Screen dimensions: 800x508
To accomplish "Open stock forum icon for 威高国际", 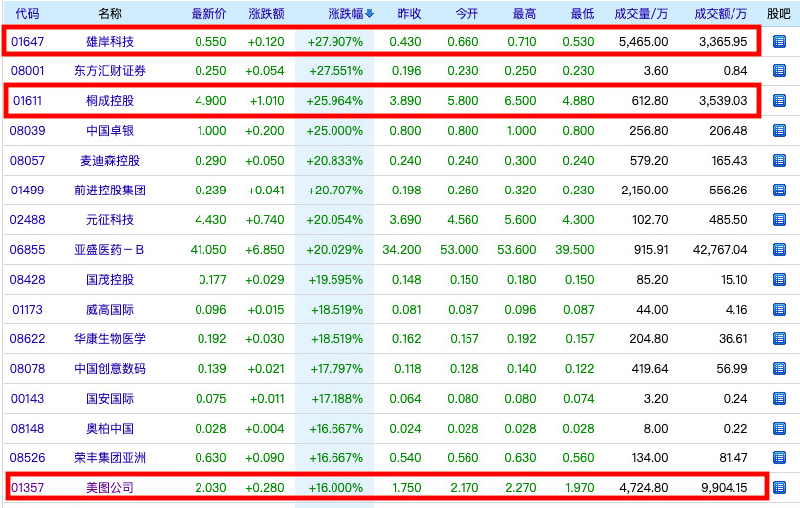I will pos(779,310).
